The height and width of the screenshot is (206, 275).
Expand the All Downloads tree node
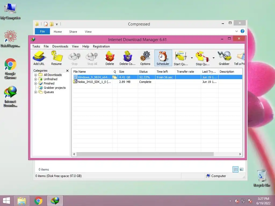tap(36, 75)
